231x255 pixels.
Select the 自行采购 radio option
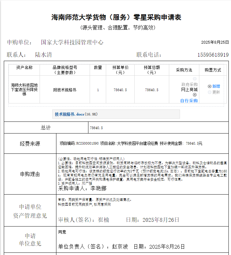[195, 95]
